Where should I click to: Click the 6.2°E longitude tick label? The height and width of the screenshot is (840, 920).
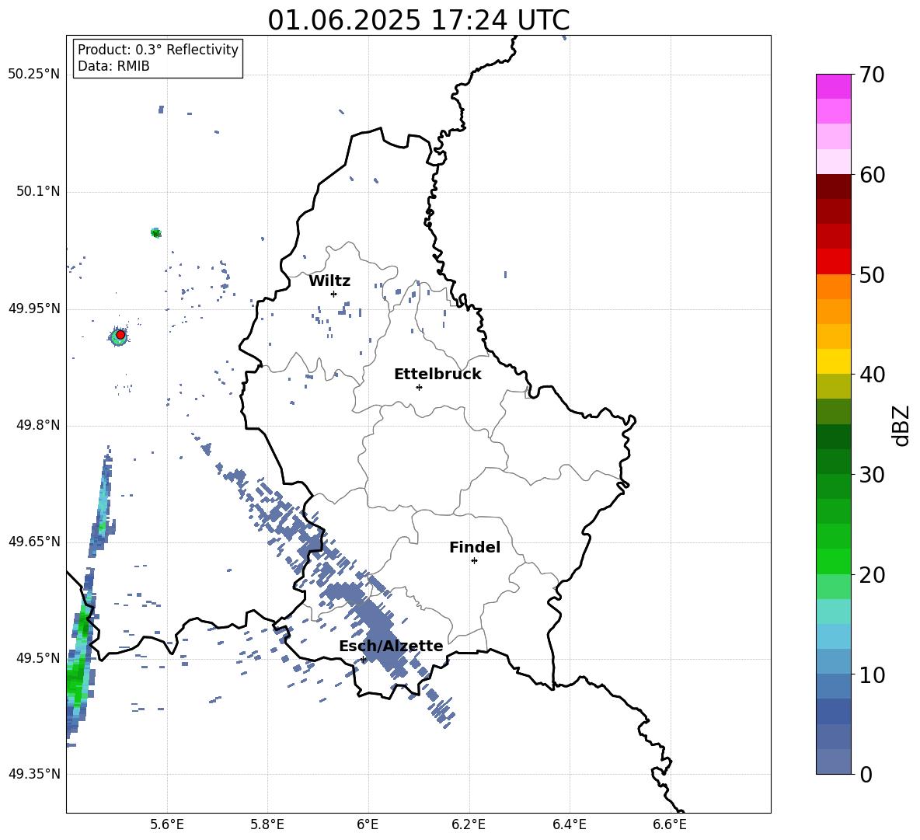tap(469, 824)
